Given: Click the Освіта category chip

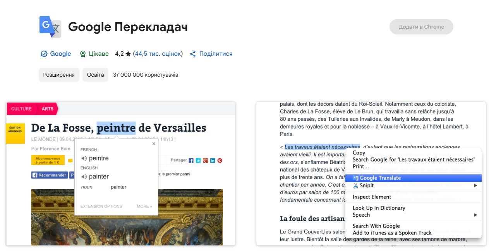Looking at the screenshot, I should tap(95, 75).
